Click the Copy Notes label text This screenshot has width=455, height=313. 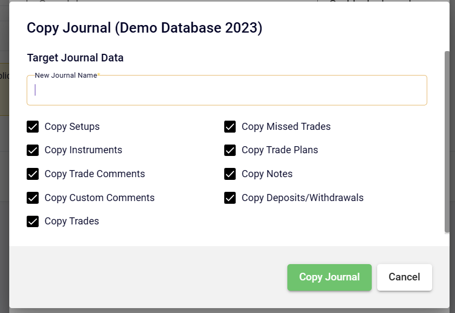(267, 174)
